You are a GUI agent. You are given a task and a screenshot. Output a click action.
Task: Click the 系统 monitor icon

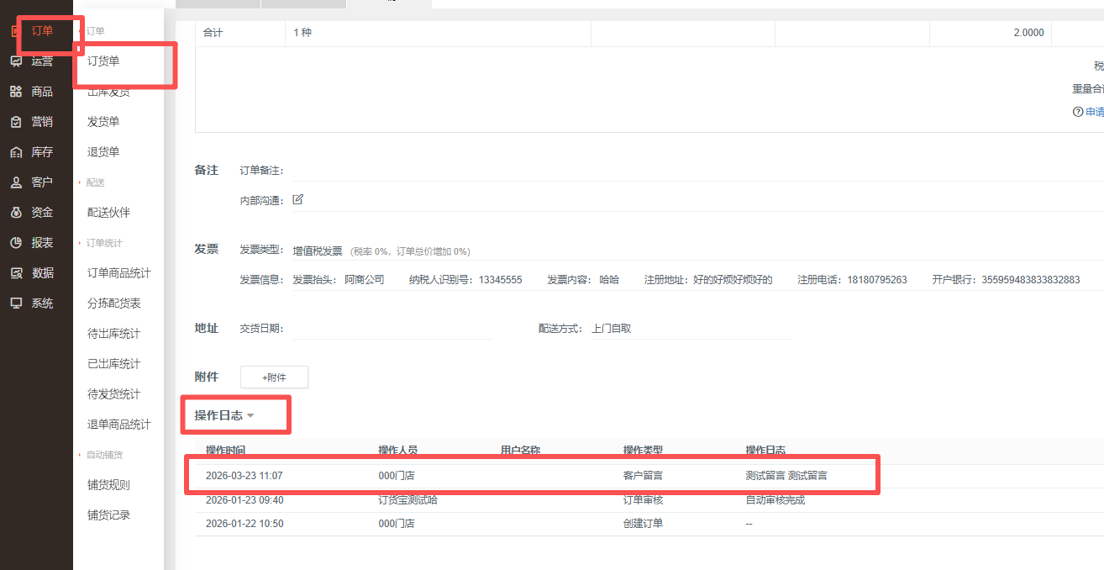point(16,303)
